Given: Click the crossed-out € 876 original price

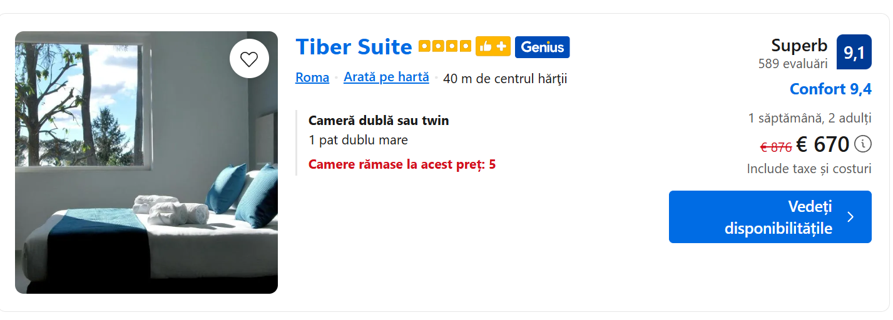Looking at the screenshot, I should click(776, 147).
